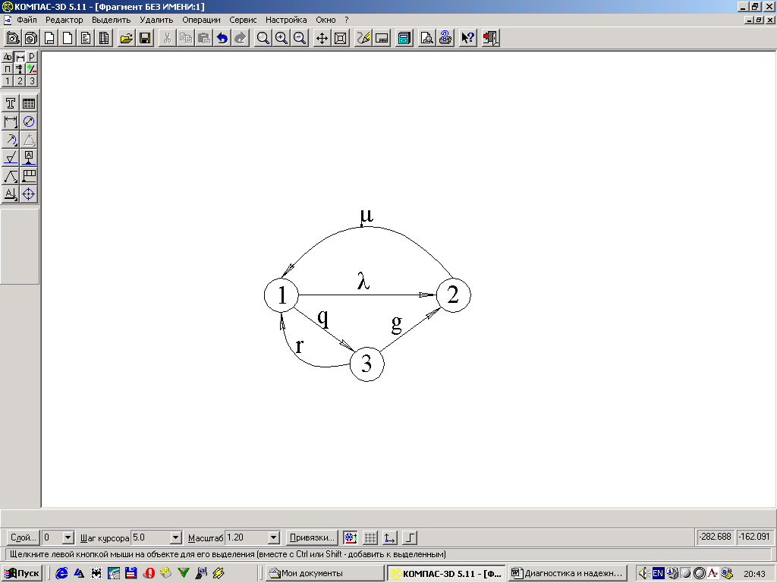Select the zoom window magnifier tool
The image size is (777, 583).
pyautogui.click(x=263, y=38)
